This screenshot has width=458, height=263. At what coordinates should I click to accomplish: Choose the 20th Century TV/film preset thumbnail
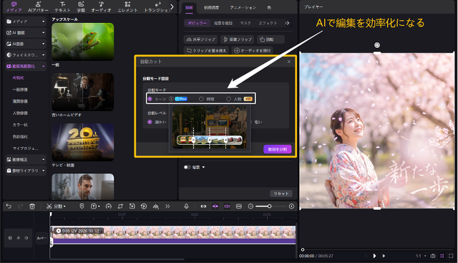tap(83, 142)
